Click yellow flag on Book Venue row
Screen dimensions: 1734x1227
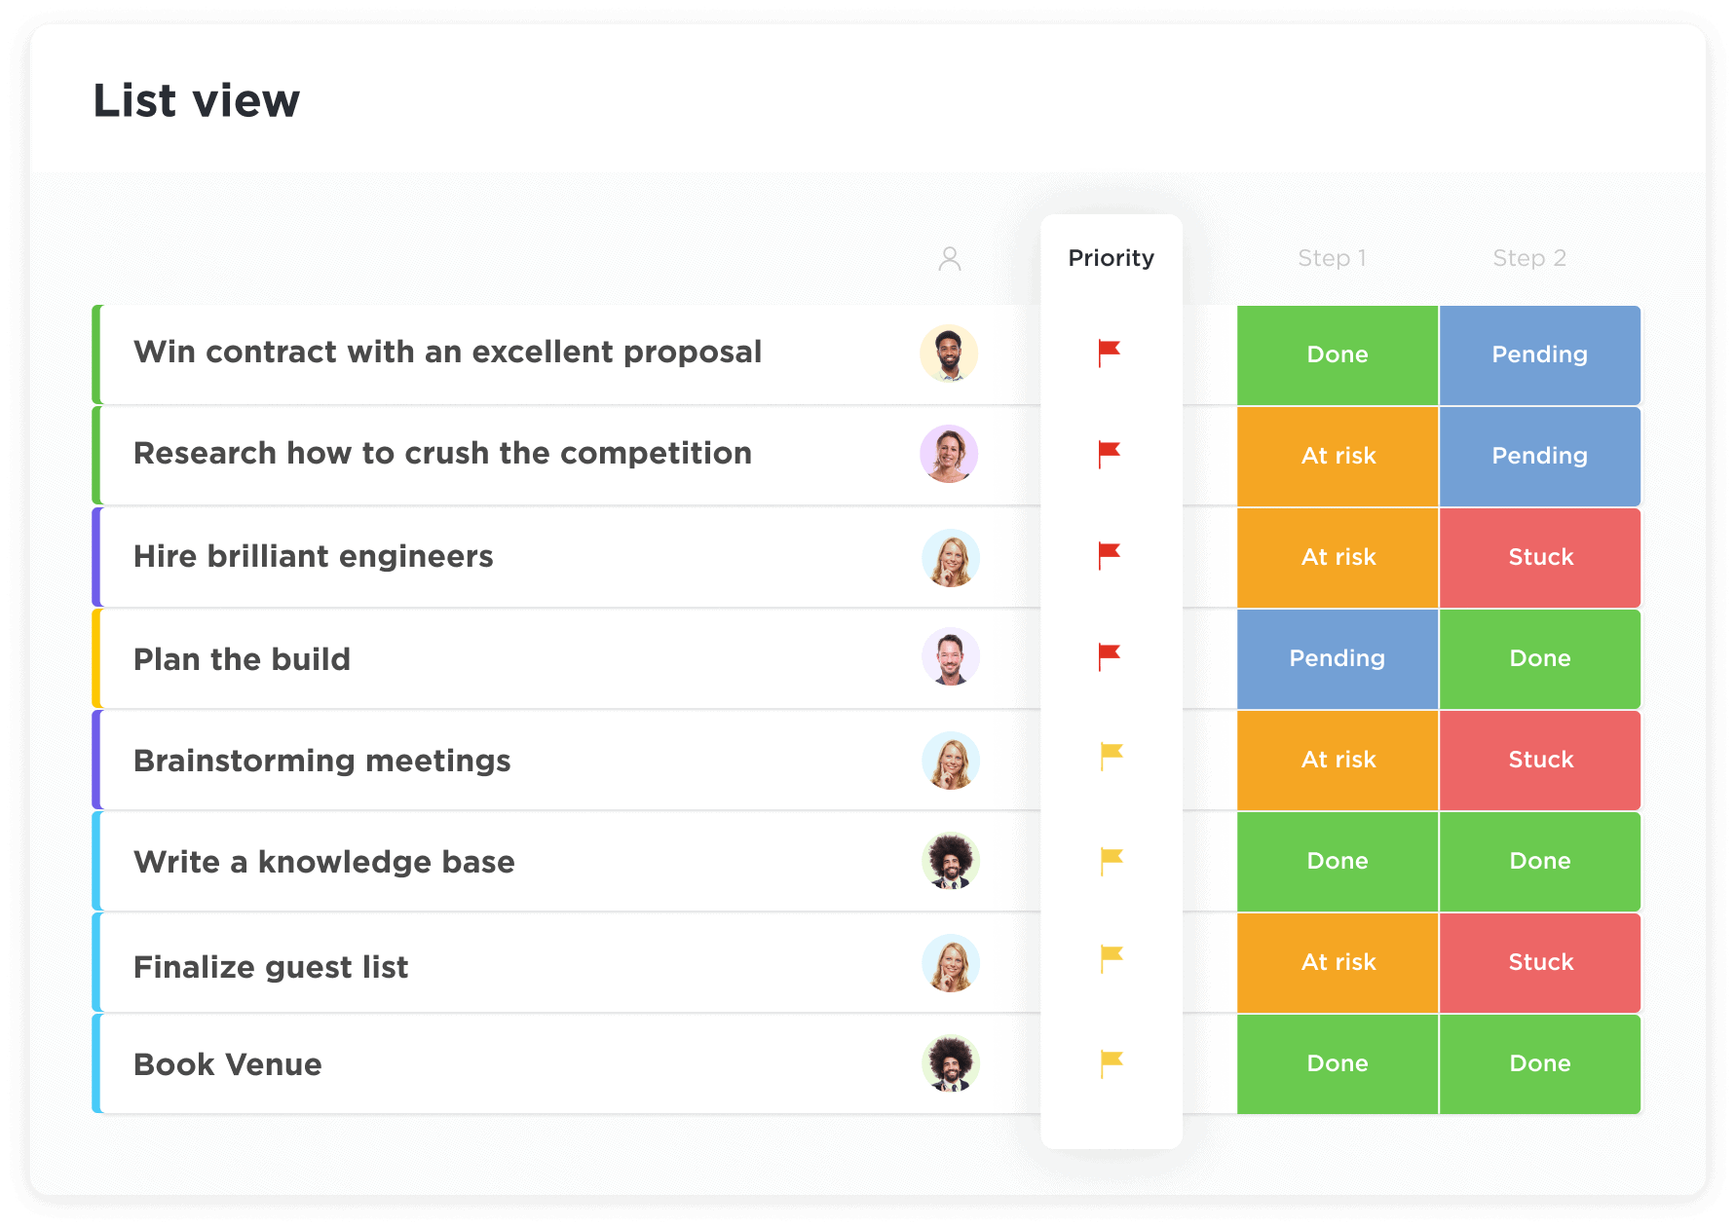click(x=1111, y=1063)
